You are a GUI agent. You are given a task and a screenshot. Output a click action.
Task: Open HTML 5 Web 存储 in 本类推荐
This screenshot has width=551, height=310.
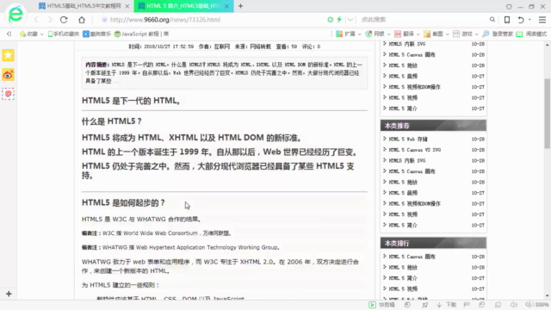[x=408, y=139]
